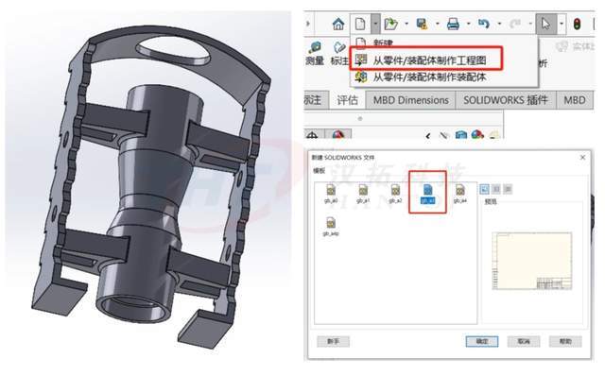Screen dimensions: 605x376
Task: Expand the New document dropdown arrow
Action: [375, 24]
